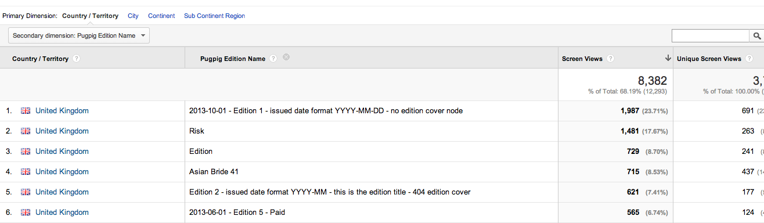This screenshot has height=223, width=764.
Task: Select Country / Territory primary dimension
Action: click(90, 16)
